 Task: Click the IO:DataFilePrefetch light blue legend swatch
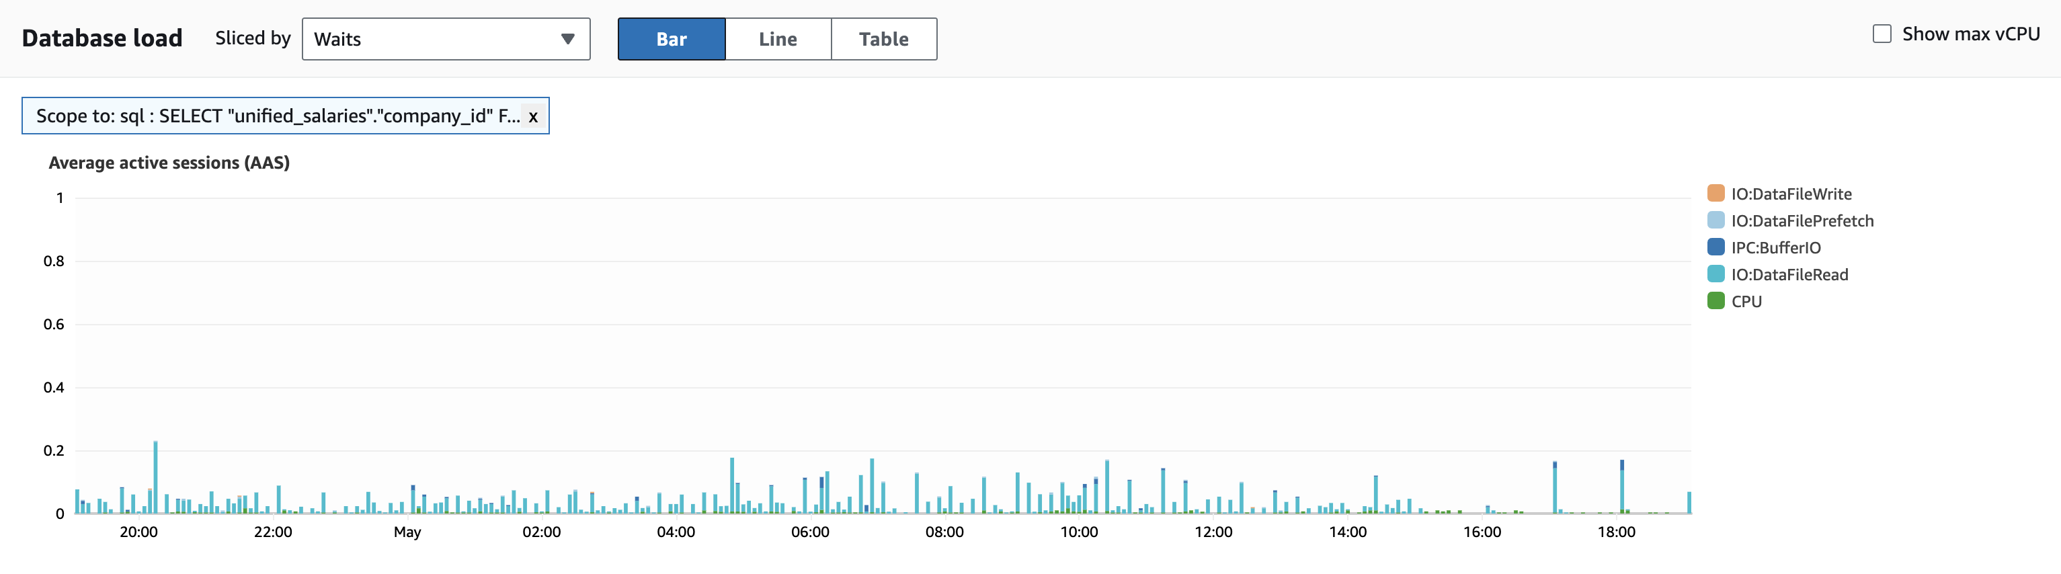pos(1715,220)
